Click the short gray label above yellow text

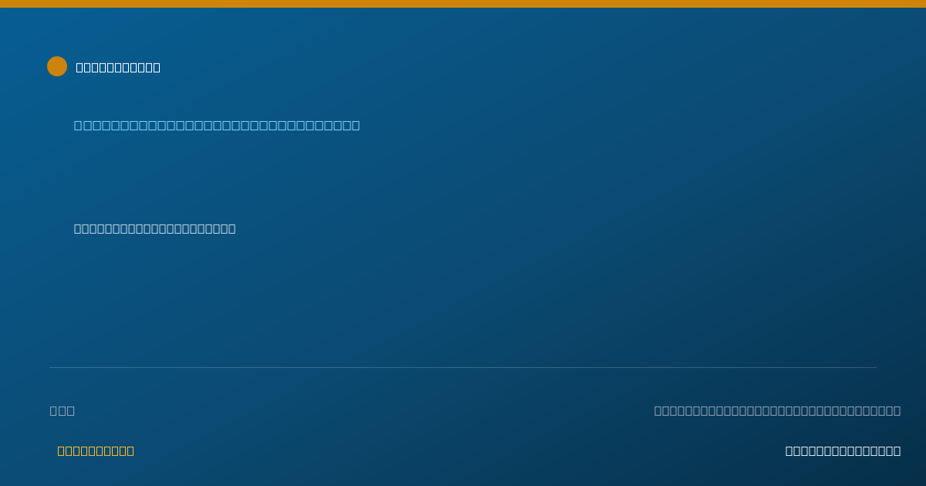click(x=63, y=410)
